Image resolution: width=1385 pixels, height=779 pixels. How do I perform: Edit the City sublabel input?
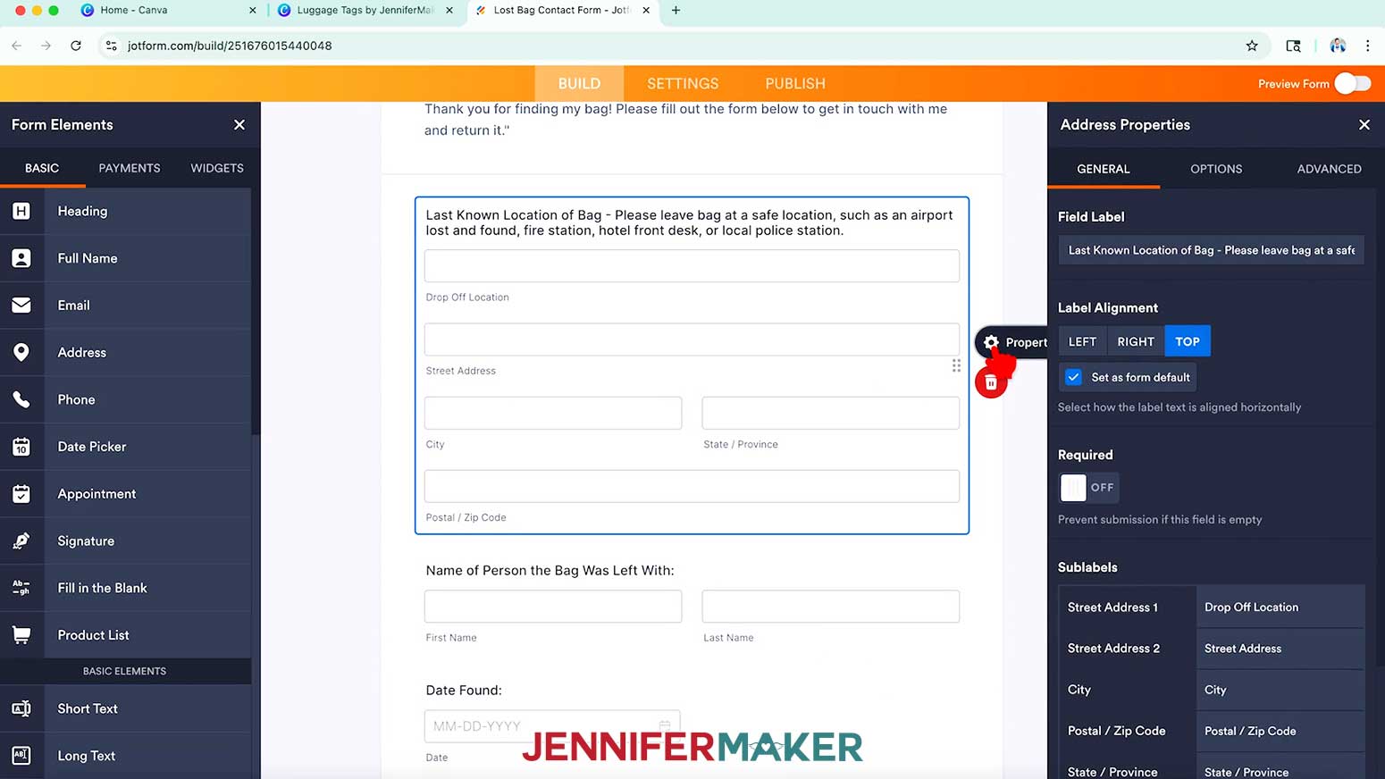[1280, 690]
